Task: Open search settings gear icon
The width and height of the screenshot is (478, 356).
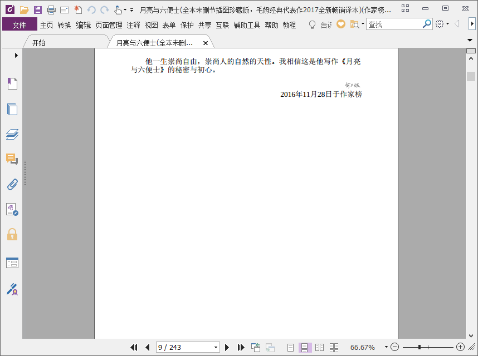Action: pos(440,24)
